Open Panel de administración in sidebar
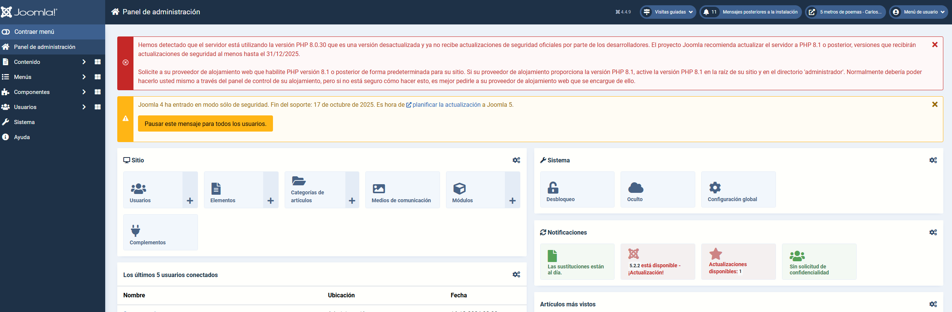The image size is (952, 312). 52,47
